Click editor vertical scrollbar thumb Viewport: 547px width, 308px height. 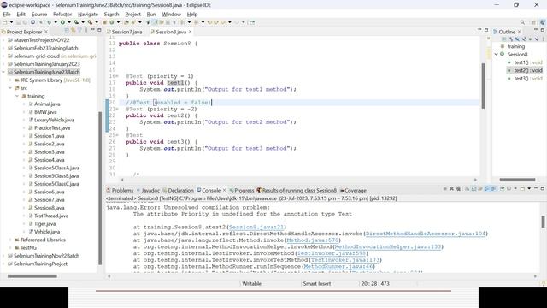tap(483, 86)
